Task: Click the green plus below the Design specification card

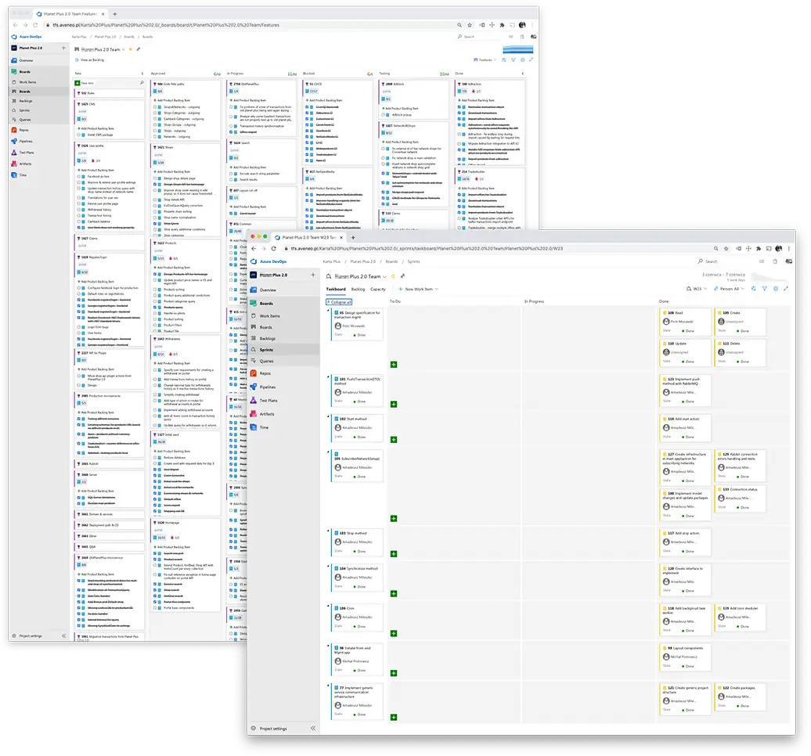Action: [393, 365]
